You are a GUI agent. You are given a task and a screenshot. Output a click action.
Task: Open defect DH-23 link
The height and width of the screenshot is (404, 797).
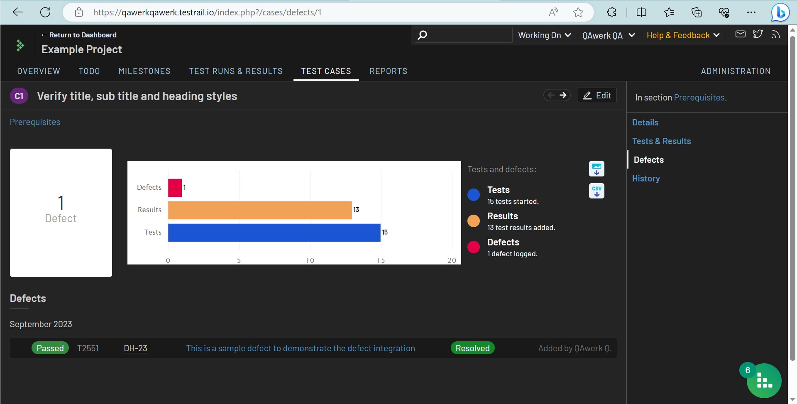pyautogui.click(x=135, y=348)
